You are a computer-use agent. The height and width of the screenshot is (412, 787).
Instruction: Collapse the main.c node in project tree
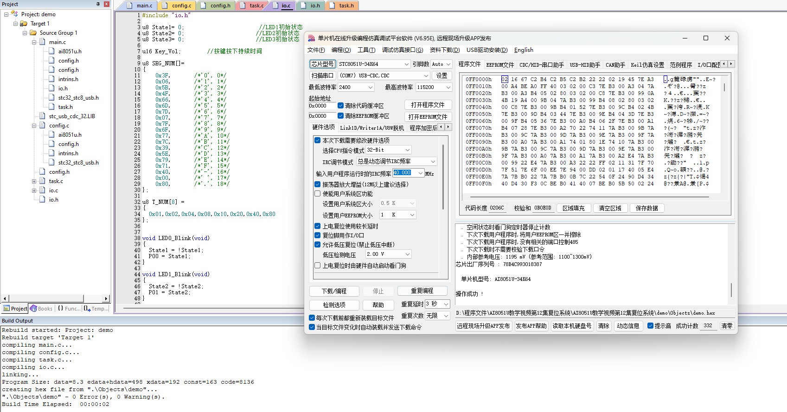34,42
